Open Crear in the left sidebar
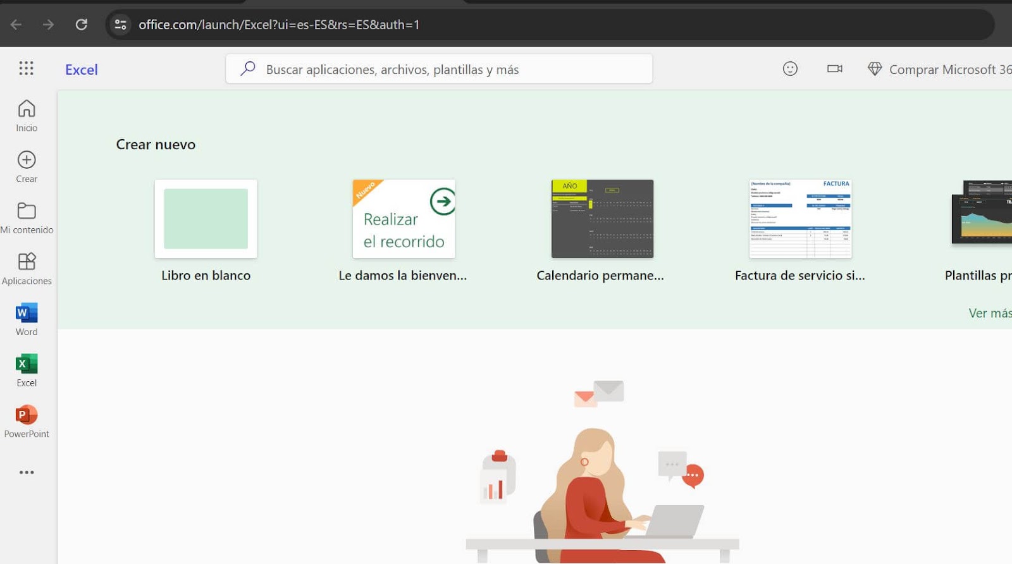This screenshot has height=564, width=1012. (27, 167)
